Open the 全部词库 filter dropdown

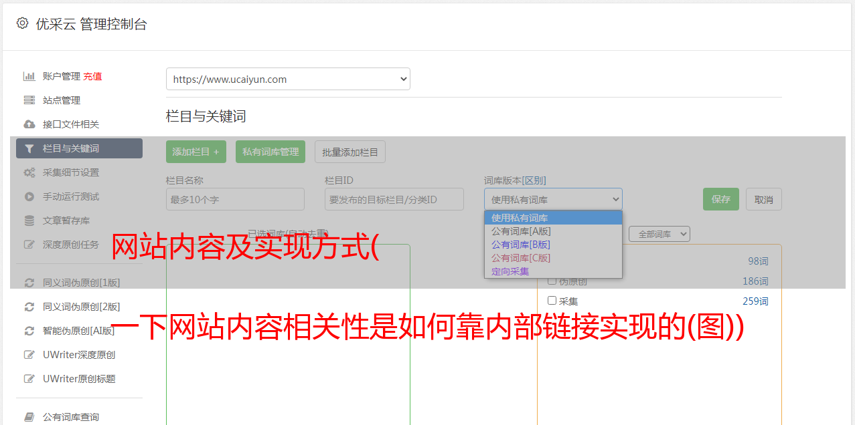(x=659, y=234)
